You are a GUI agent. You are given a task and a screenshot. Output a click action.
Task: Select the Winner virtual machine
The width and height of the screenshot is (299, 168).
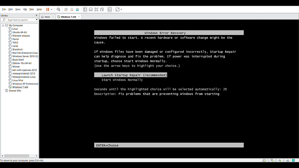[16, 66]
